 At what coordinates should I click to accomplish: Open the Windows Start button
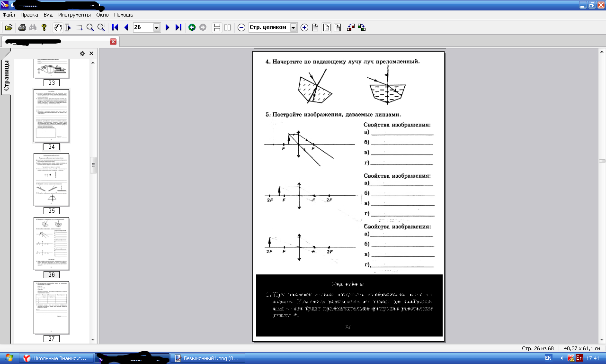(x=8, y=358)
